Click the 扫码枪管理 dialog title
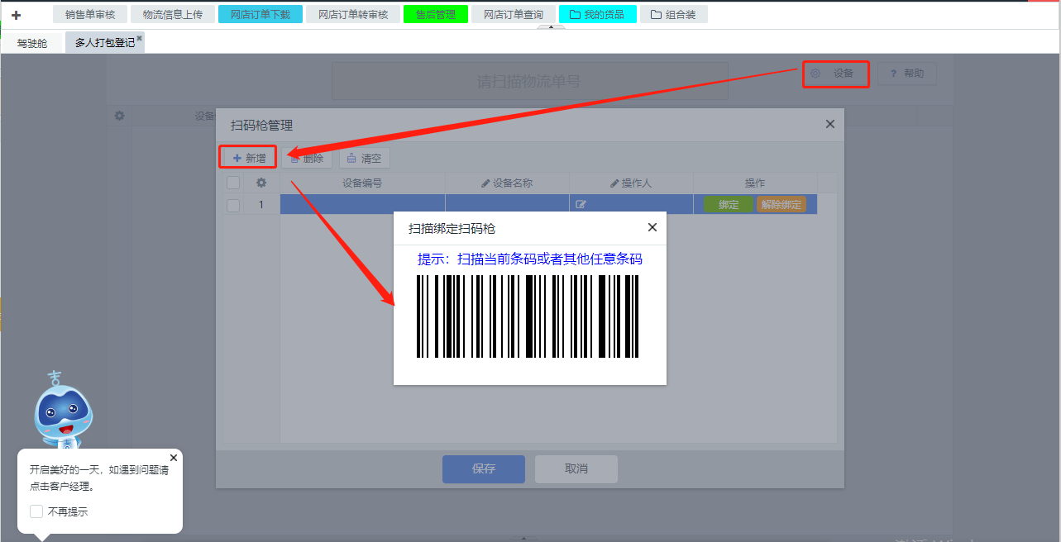This screenshot has height=542, width=1061. [x=261, y=126]
